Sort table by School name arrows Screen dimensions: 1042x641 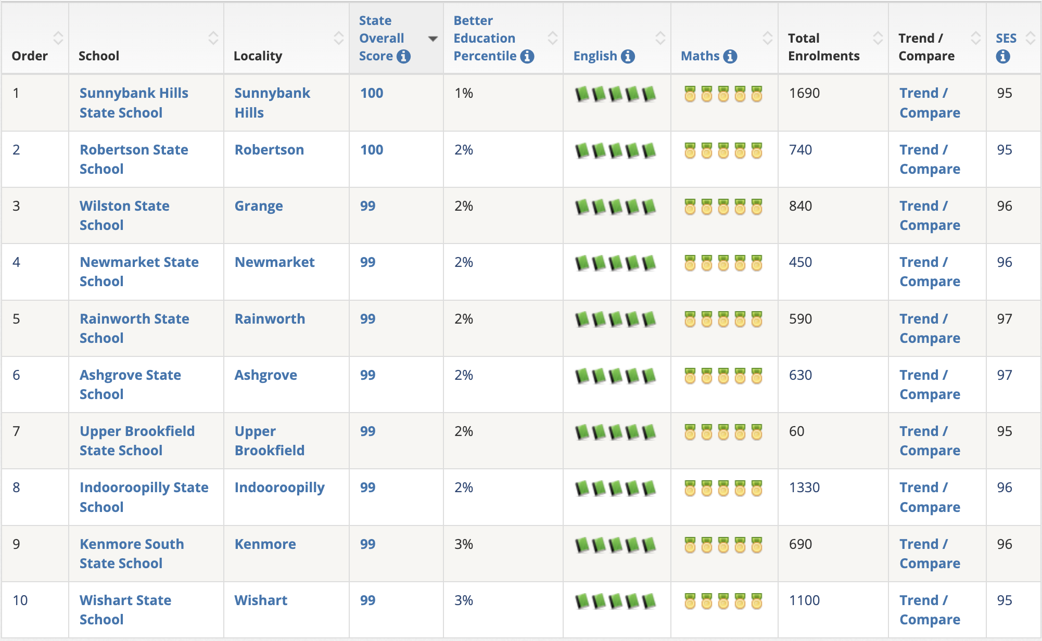[x=213, y=38]
